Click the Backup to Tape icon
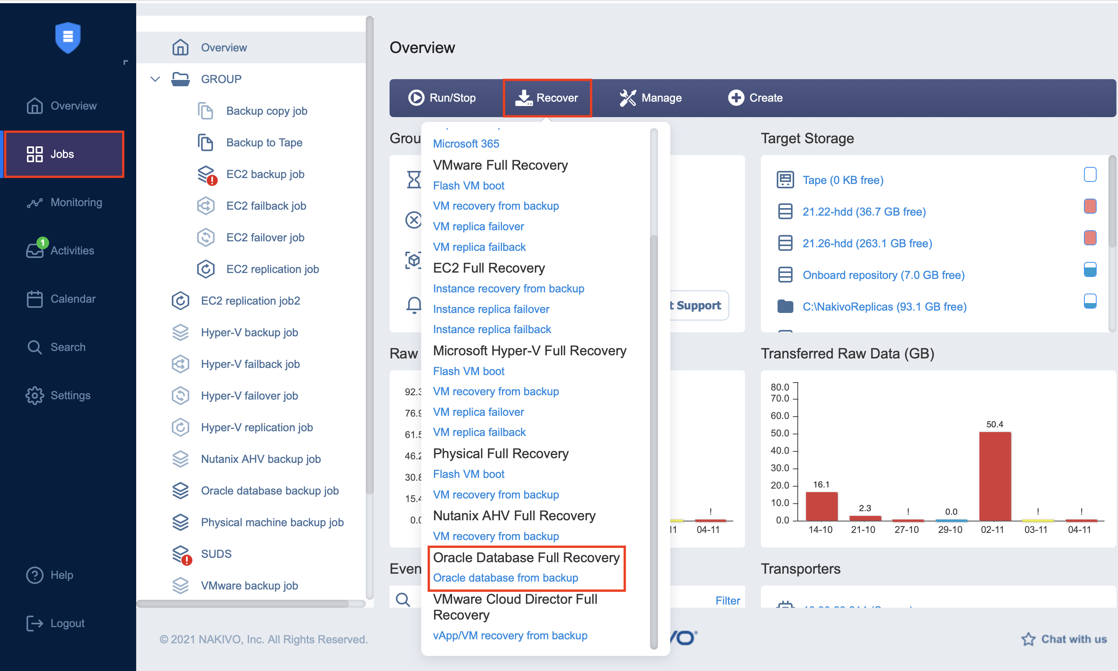Screen dimensions: 1118x671 pos(205,142)
